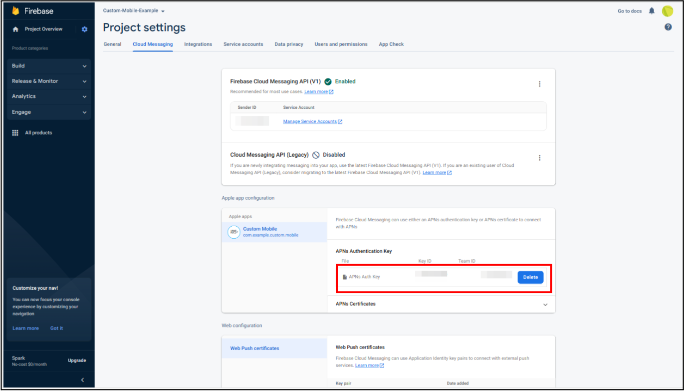This screenshot has height=391, width=684.
Task: Click Learn more under FCM API (V1)
Action: click(319, 92)
